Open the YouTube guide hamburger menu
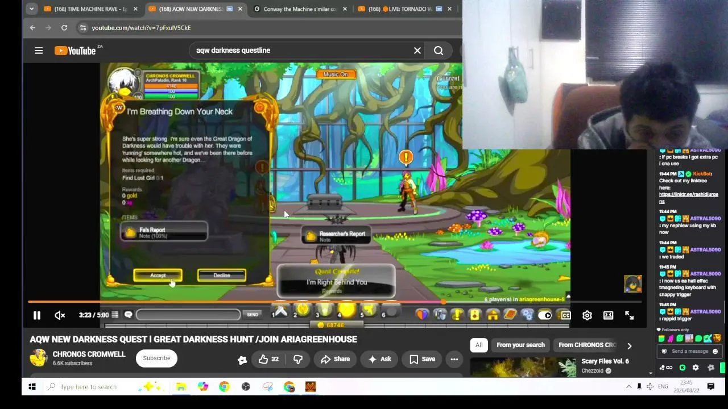This screenshot has width=728, height=409. (39, 51)
